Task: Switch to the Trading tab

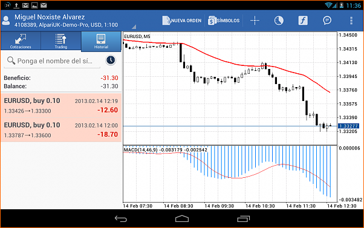Action: pos(61,41)
